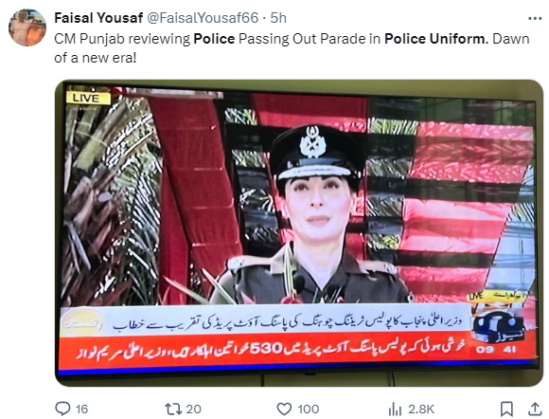
Task: Click the reply speech bubble icon
Action: pos(63,409)
